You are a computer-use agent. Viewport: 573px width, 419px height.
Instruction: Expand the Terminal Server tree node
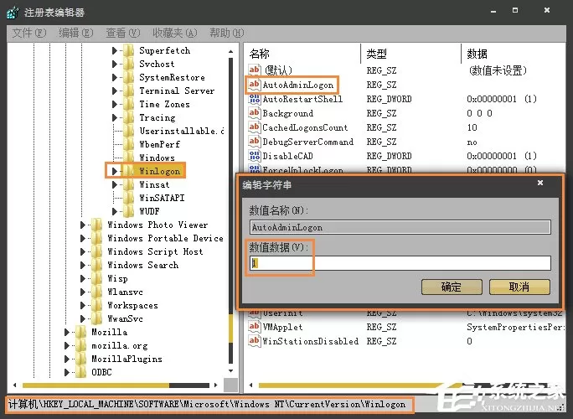click(115, 91)
